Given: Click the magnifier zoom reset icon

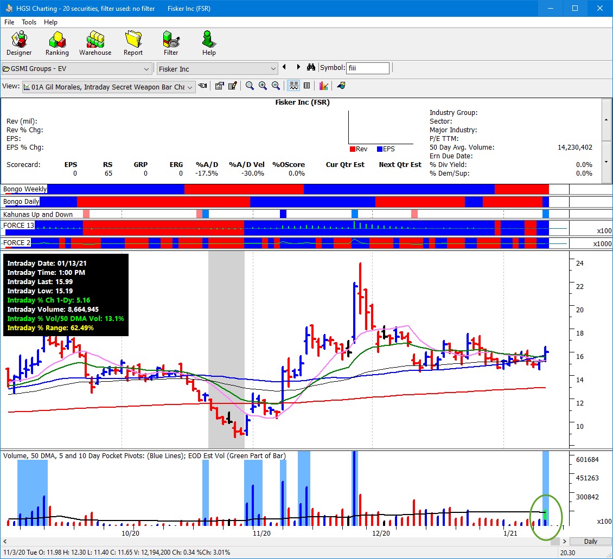Looking at the screenshot, I should (250, 86).
